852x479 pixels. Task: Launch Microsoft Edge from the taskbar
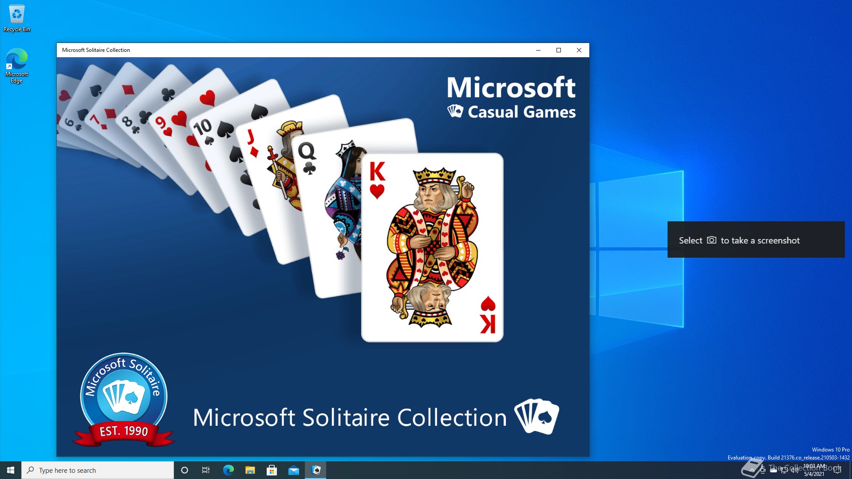pos(228,470)
